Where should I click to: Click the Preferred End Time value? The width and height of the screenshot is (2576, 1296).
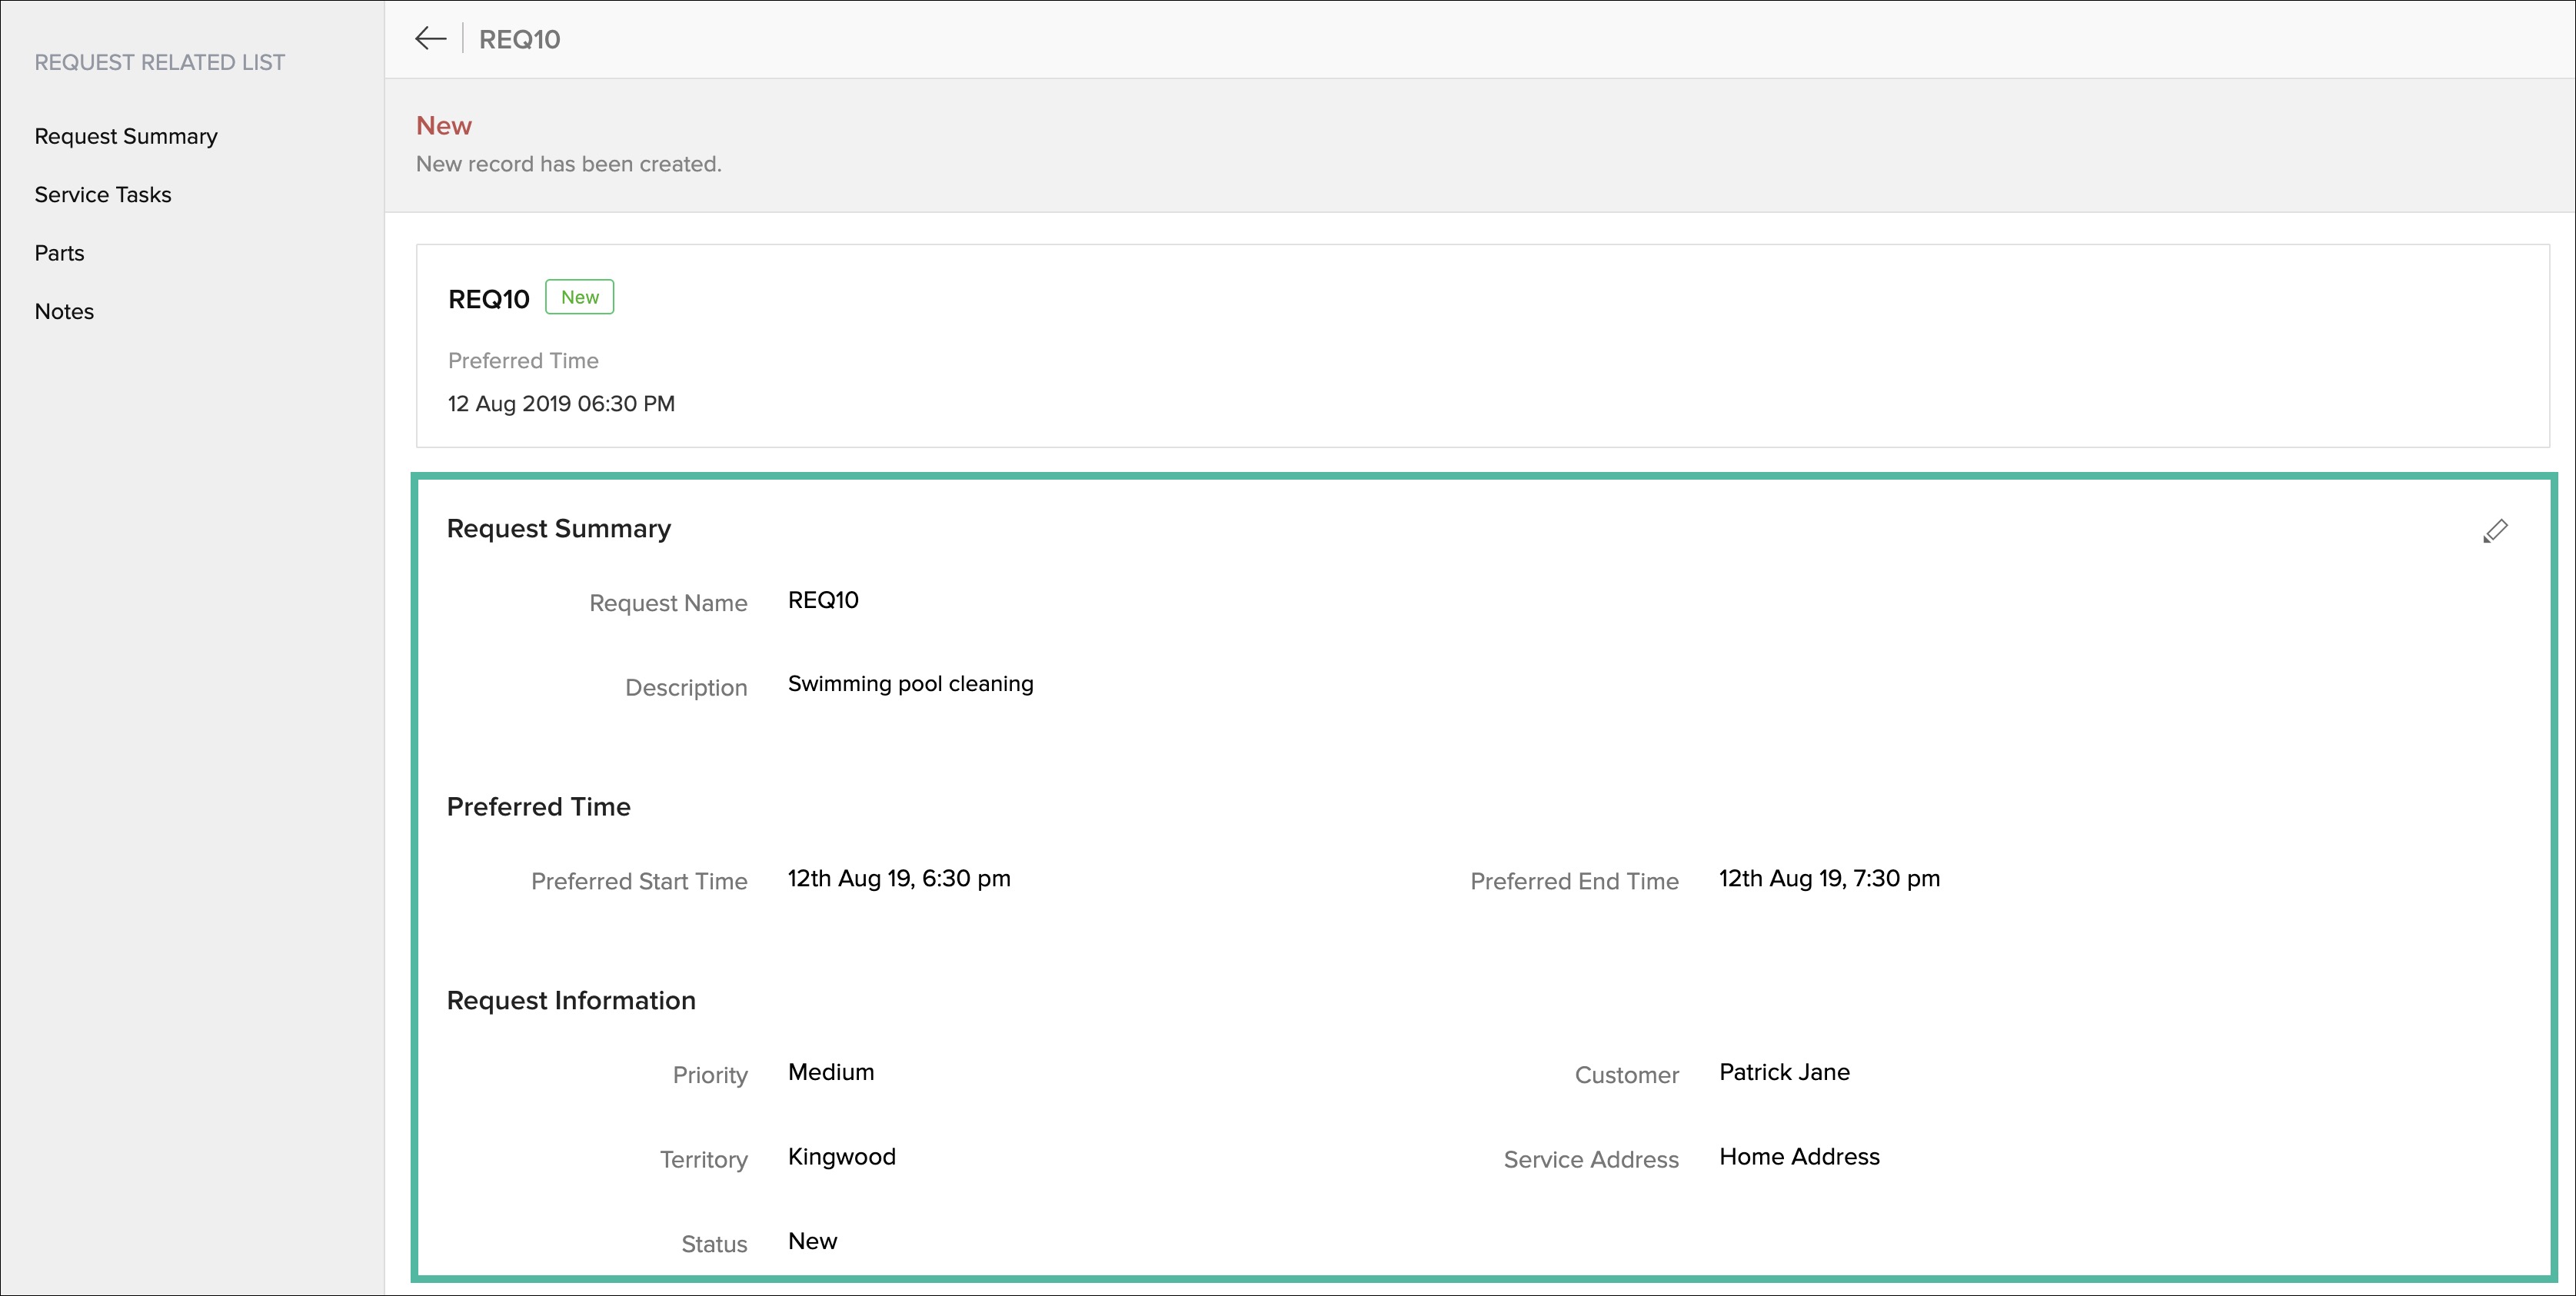[x=1829, y=878]
